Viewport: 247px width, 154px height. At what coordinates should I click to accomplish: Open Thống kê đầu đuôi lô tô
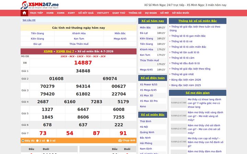pyautogui.click(x=185, y=63)
